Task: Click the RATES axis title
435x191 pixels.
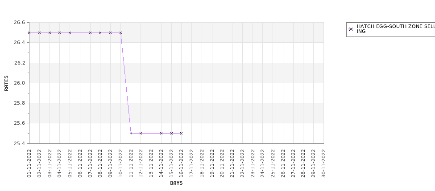Action: click(x=6, y=83)
